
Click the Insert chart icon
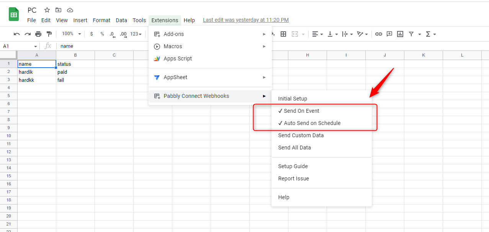point(400,34)
